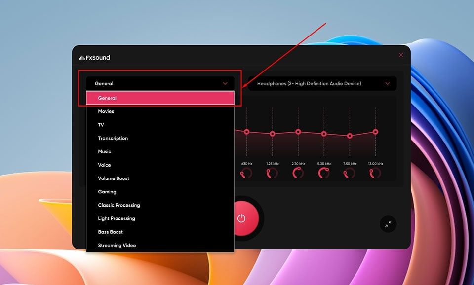Click the 630 Hz frequency knob
This screenshot has width=474, height=285.
[x=246, y=173]
